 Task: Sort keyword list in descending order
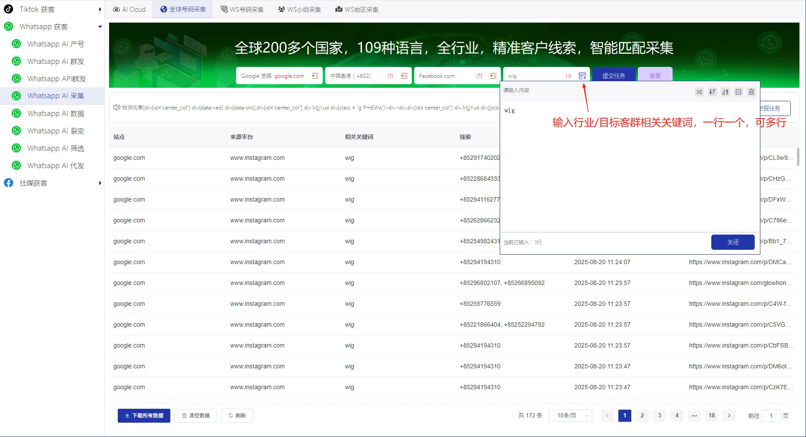pyautogui.click(x=712, y=92)
